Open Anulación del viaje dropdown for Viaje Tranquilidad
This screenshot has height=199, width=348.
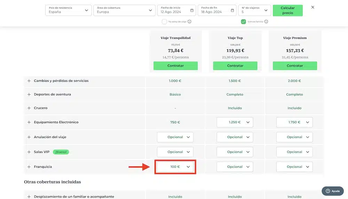[x=175, y=137]
